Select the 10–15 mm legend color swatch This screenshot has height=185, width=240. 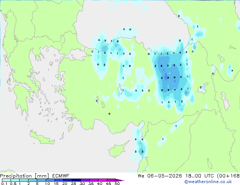(50, 180)
